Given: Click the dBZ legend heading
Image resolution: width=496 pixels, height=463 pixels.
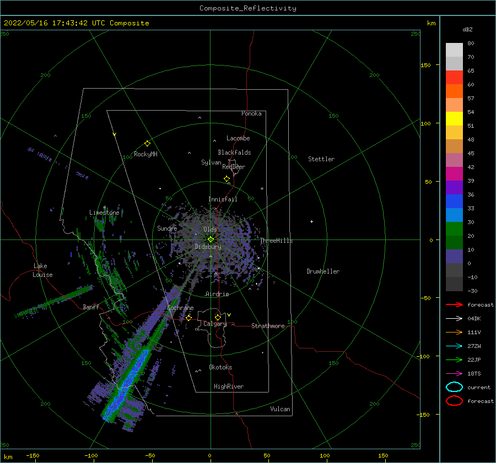Looking at the screenshot, I should coord(467,29).
